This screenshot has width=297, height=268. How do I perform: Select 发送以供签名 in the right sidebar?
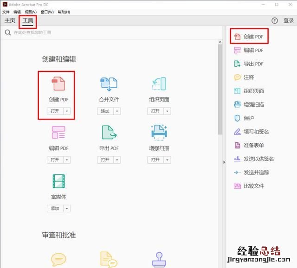(254, 159)
